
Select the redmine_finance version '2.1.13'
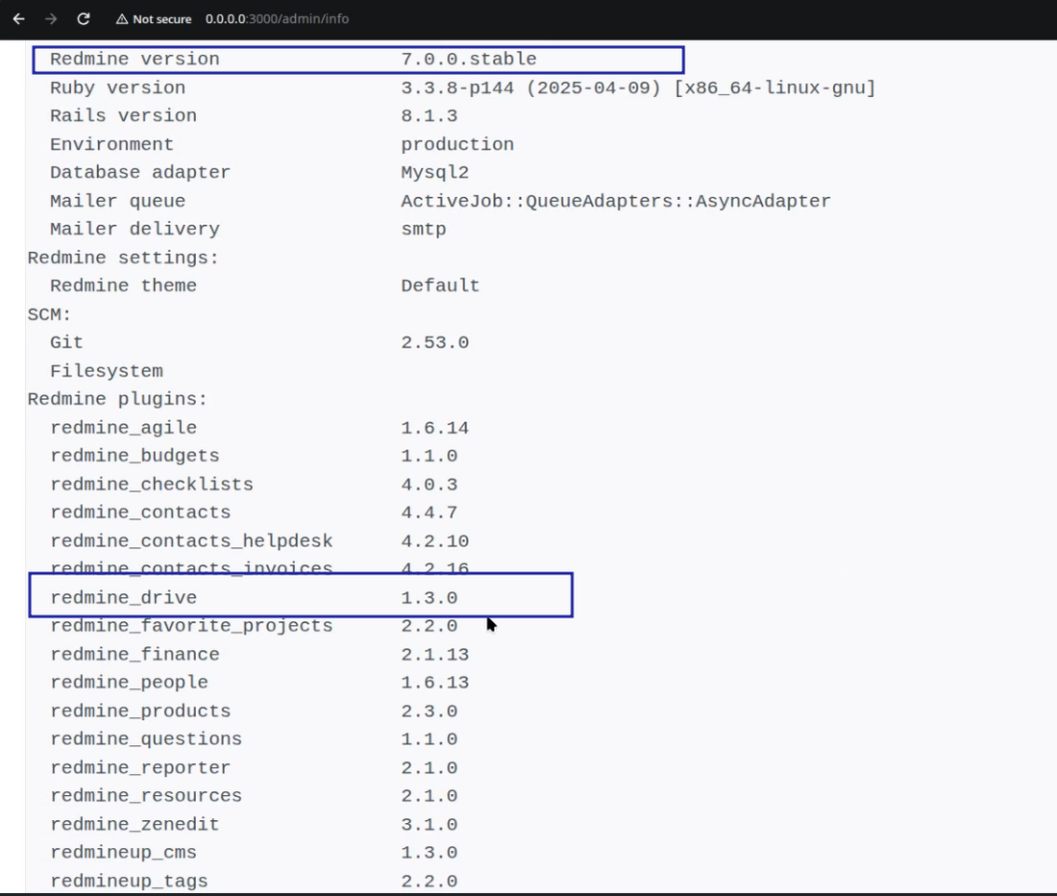pos(434,654)
